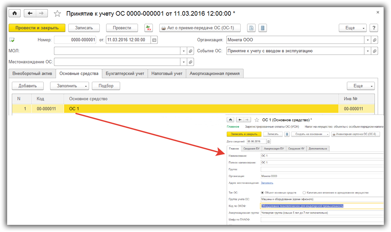Image resolution: width=391 pixels, height=232 pixels.
Task: Click the help question mark button
Action: click(374, 28)
